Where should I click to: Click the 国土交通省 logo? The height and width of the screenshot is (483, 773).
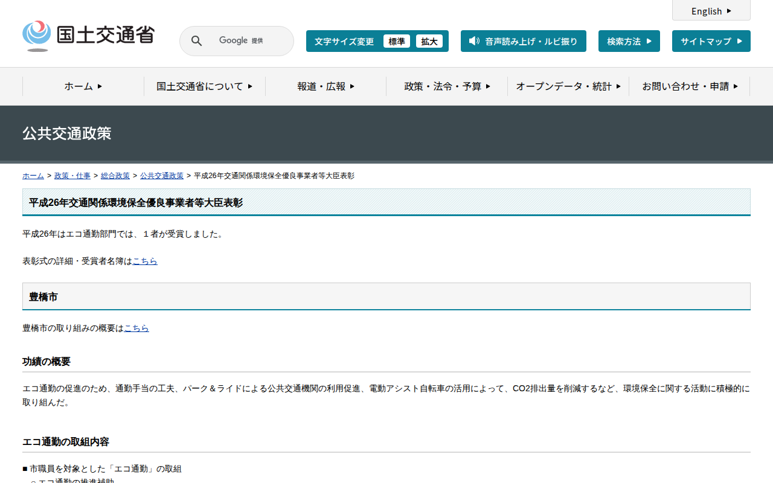coord(88,36)
